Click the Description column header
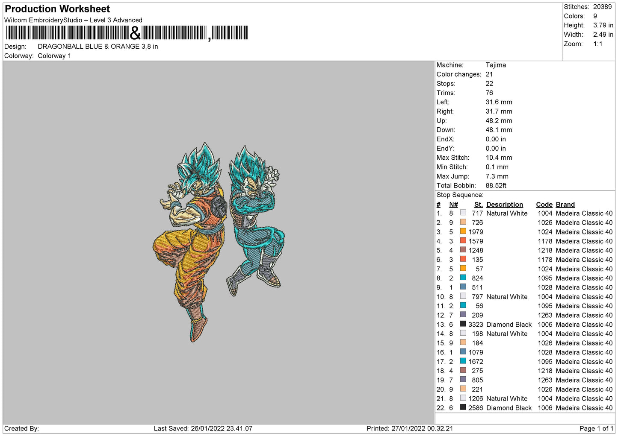The width and height of the screenshot is (618, 436). pyautogui.click(x=504, y=205)
